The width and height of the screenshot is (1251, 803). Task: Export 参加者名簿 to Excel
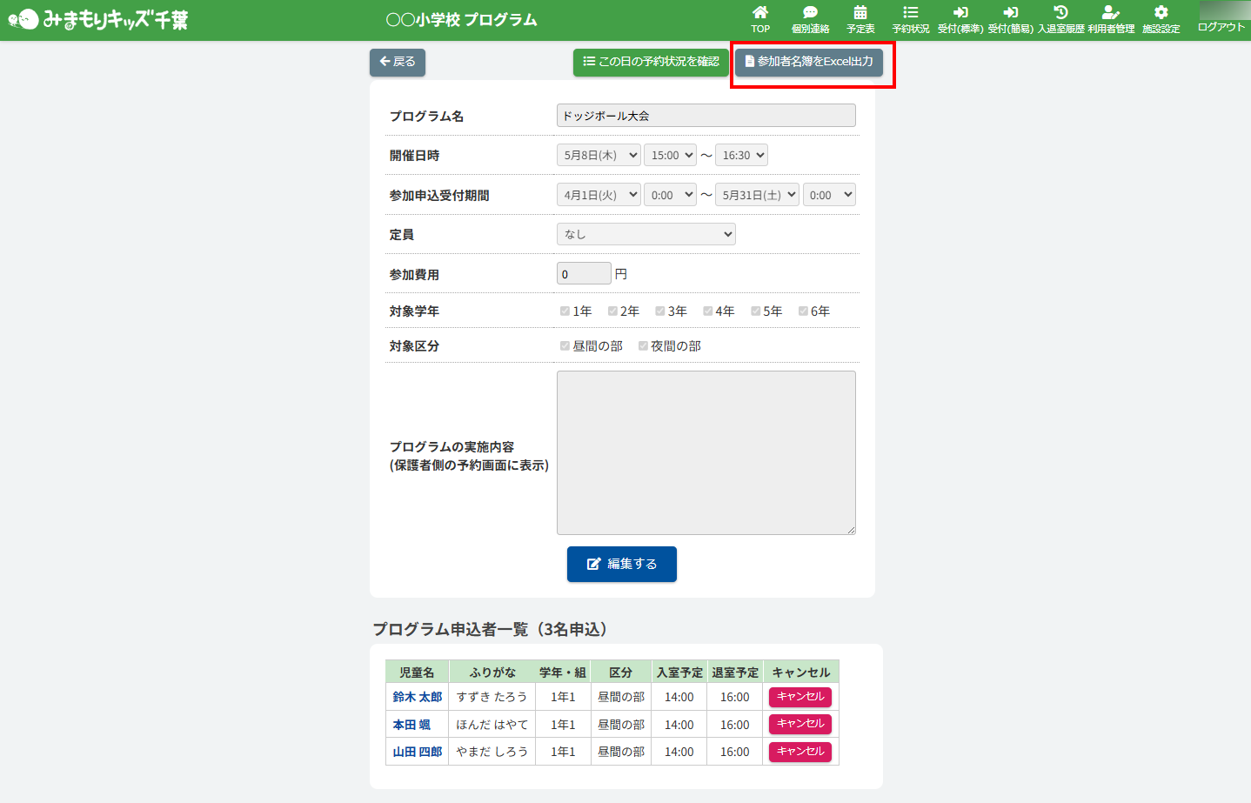(x=809, y=62)
